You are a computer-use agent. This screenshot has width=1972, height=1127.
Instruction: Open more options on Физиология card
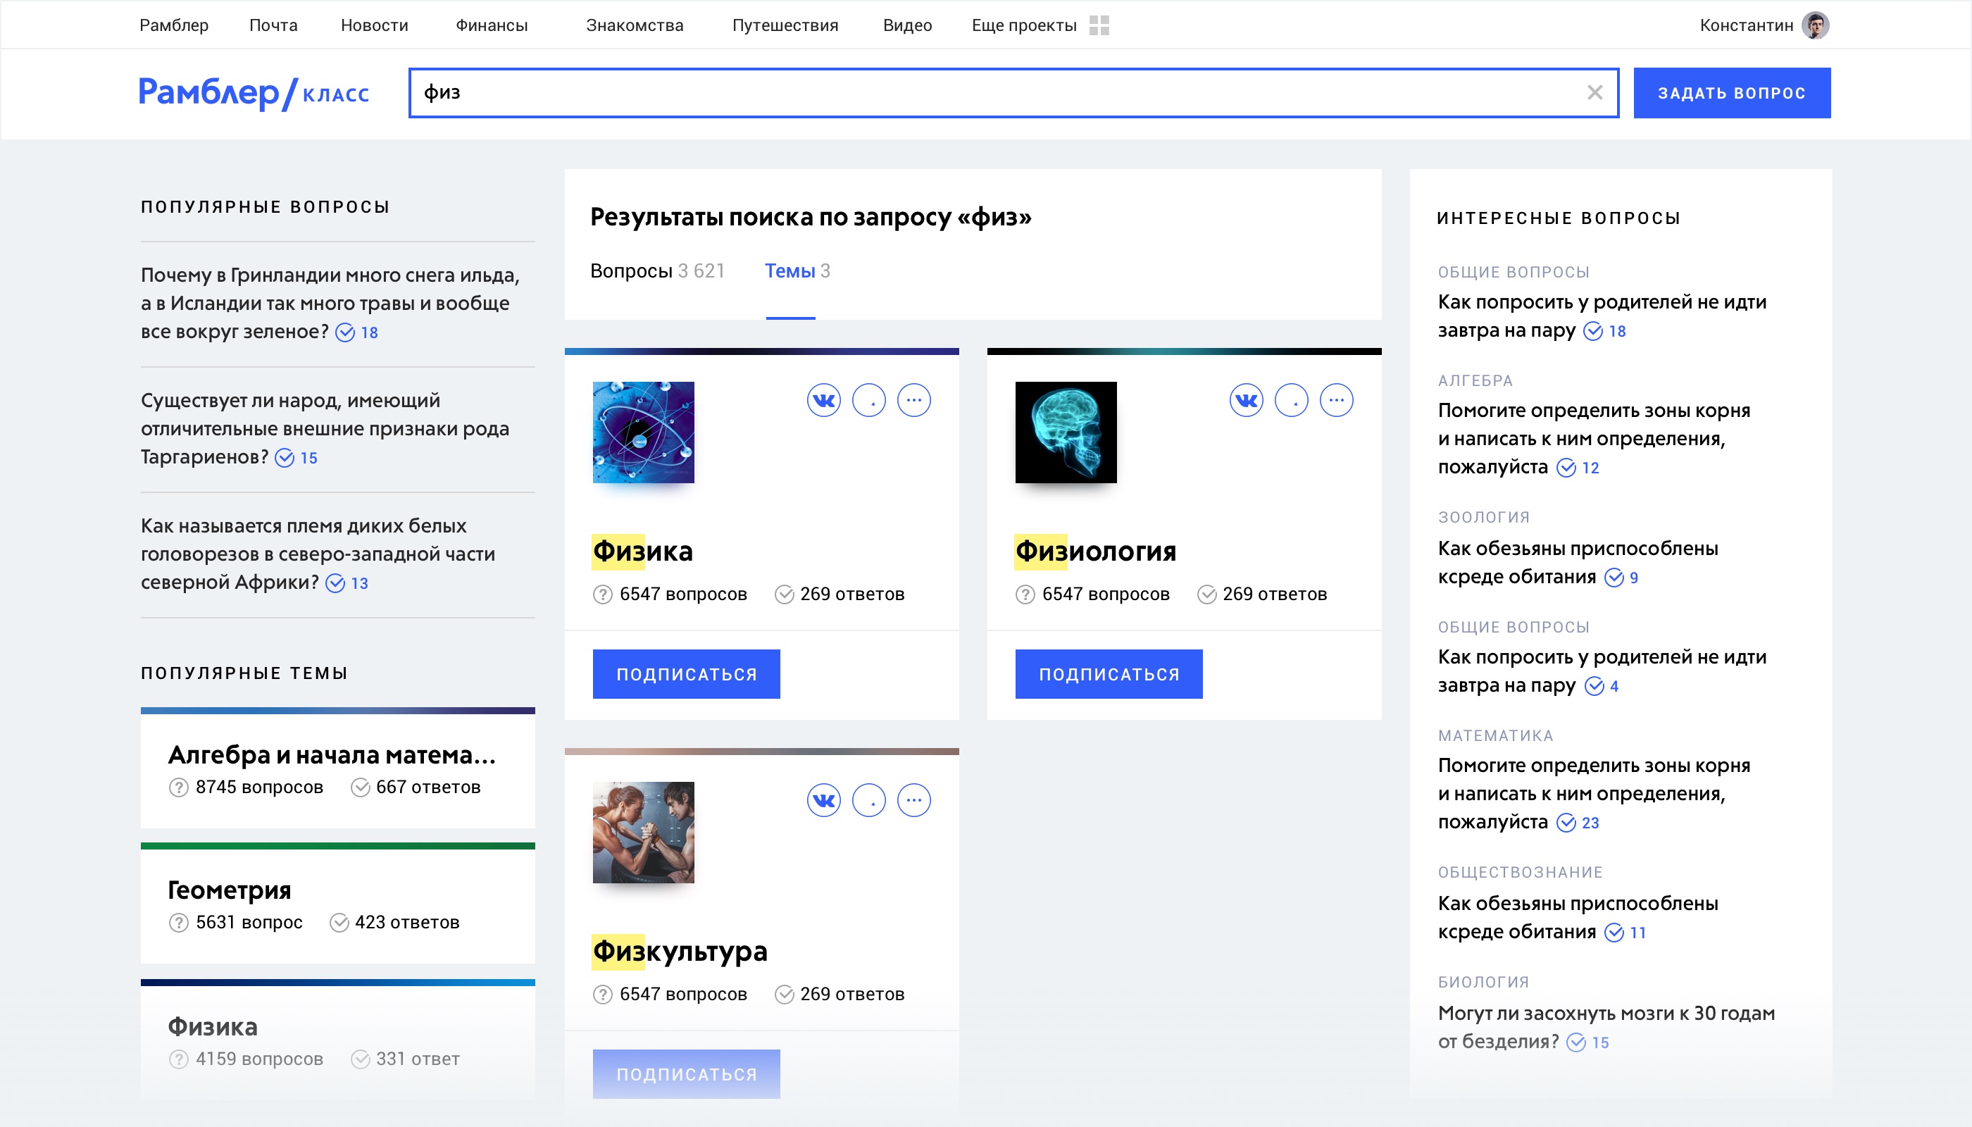(1336, 400)
